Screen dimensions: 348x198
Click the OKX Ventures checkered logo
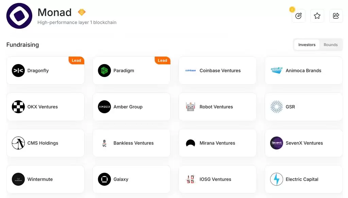[18, 107]
